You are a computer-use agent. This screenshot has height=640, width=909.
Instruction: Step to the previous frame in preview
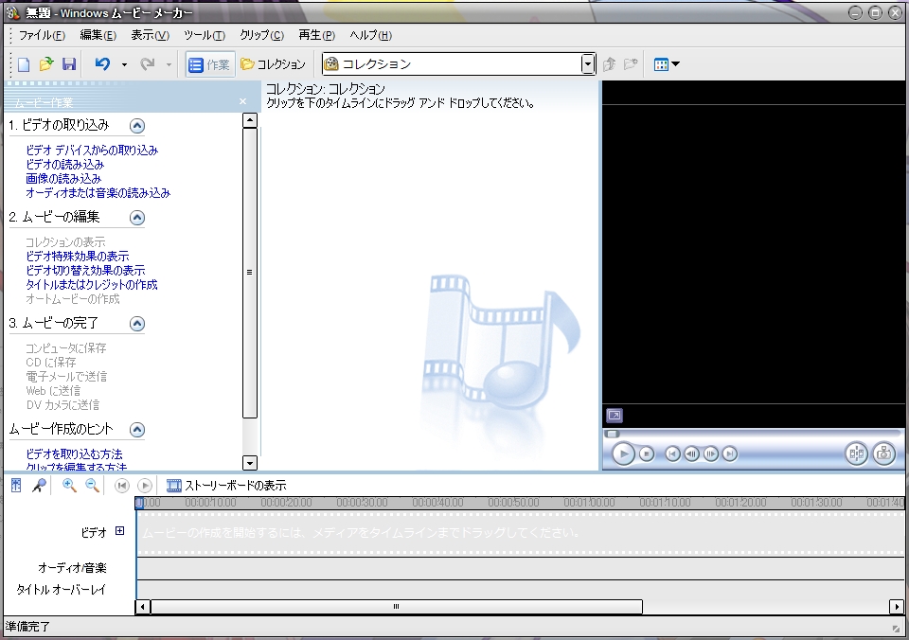tap(691, 453)
